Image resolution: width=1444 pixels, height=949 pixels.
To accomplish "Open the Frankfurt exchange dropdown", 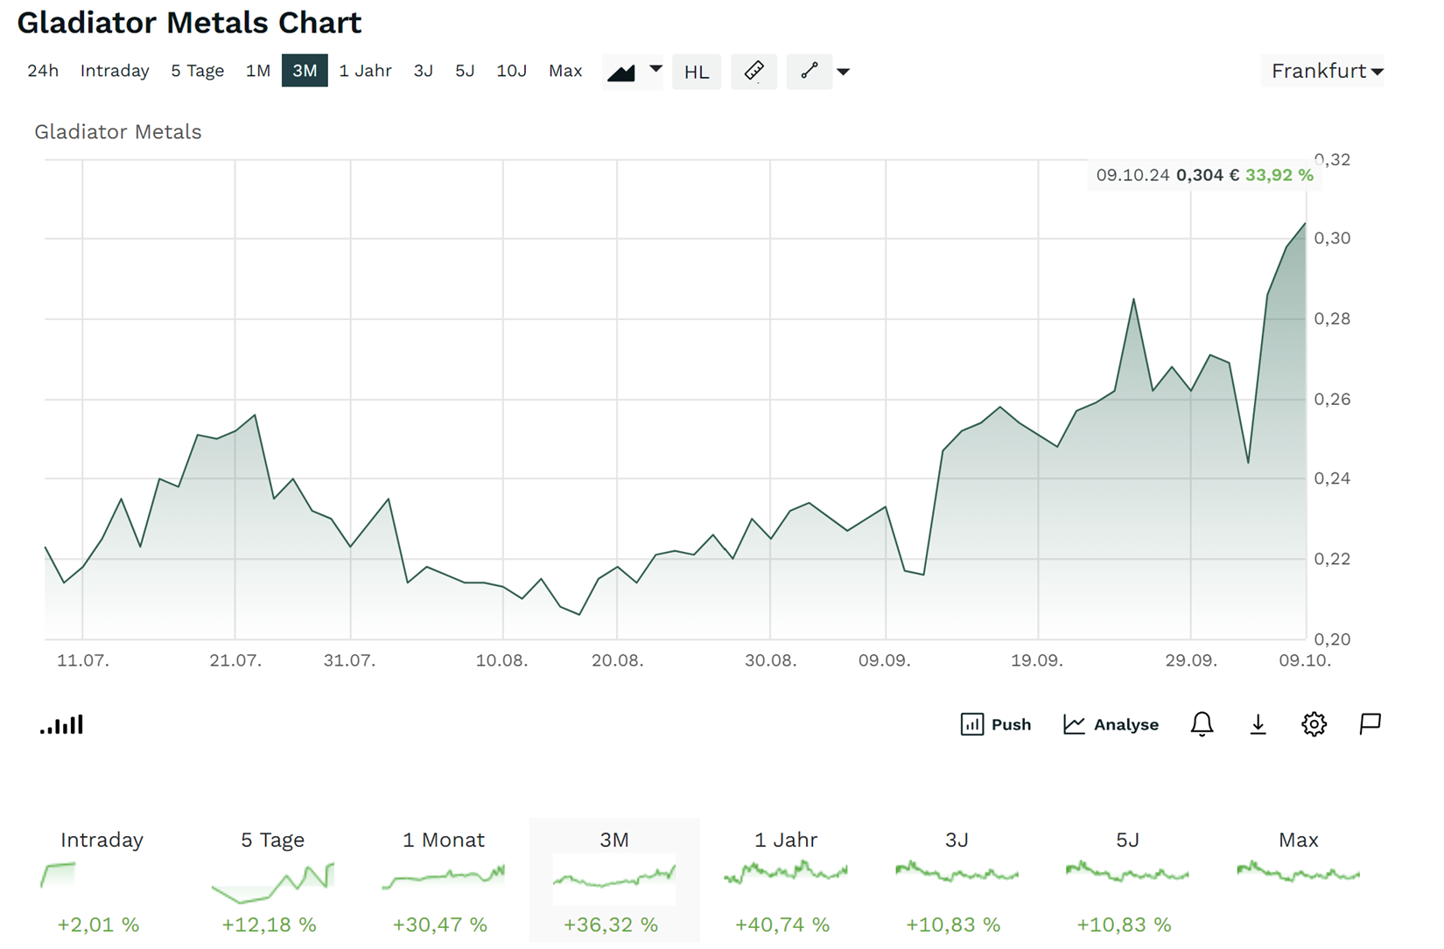I will [1327, 71].
